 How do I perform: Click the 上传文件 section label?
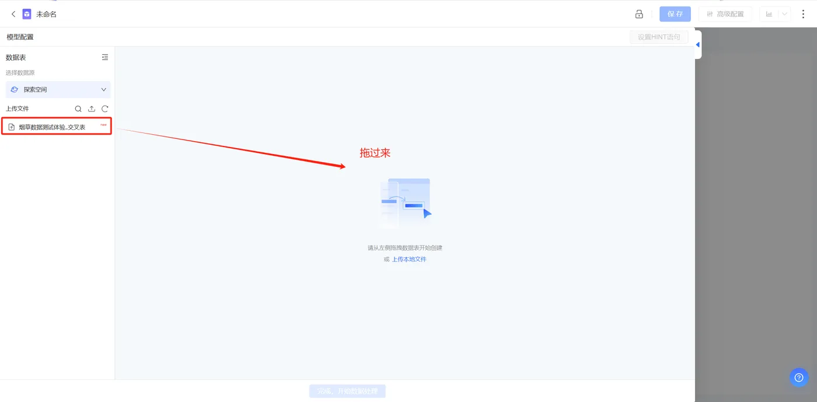tap(18, 109)
